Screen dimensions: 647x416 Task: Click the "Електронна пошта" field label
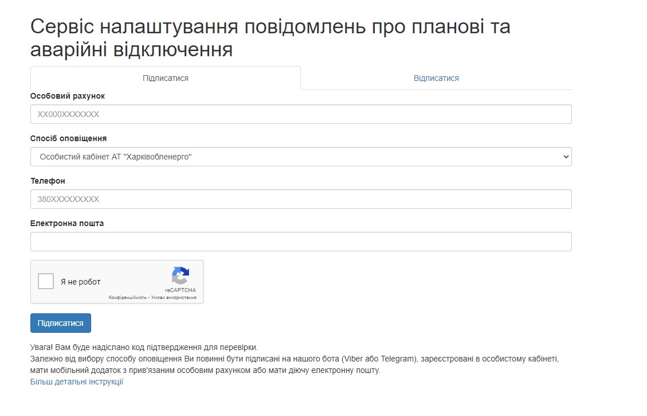pos(67,223)
